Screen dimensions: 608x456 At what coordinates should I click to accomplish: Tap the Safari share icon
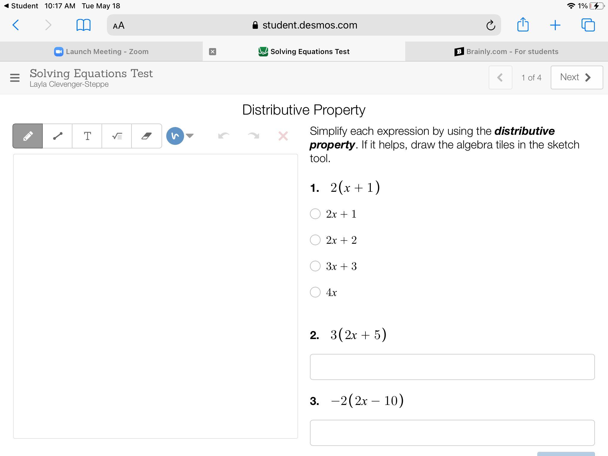(x=522, y=25)
